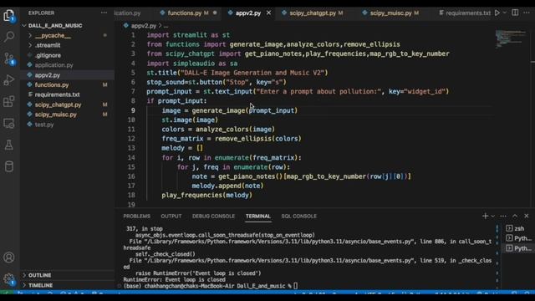535x301 pixels.
Task: Open the Accounts icon
Action: pyautogui.click(x=9, y=258)
